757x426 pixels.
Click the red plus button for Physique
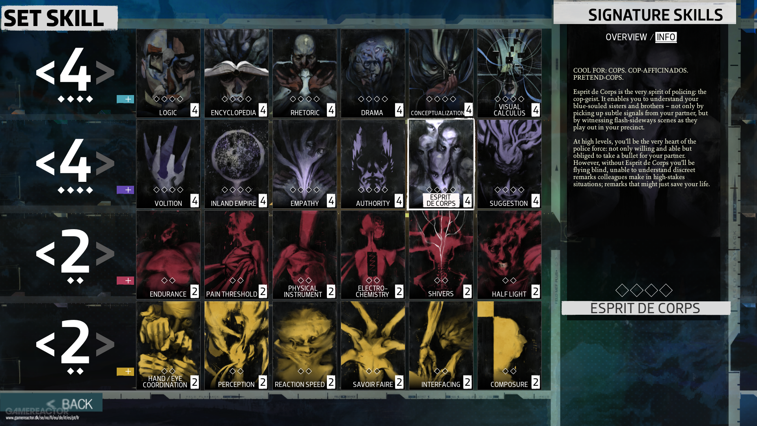pyautogui.click(x=125, y=280)
